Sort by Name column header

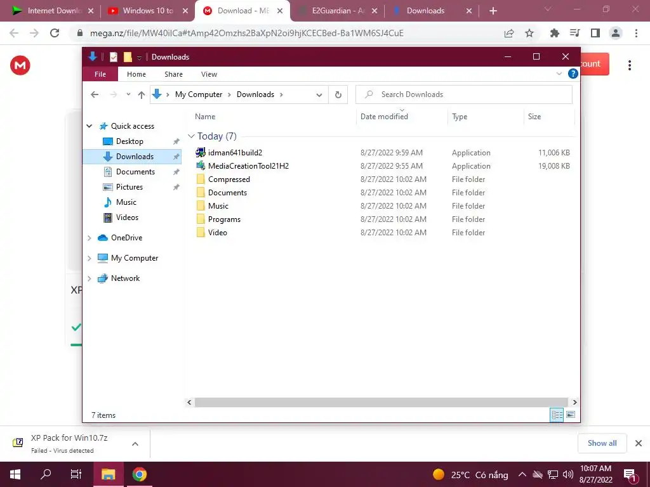point(205,117)
